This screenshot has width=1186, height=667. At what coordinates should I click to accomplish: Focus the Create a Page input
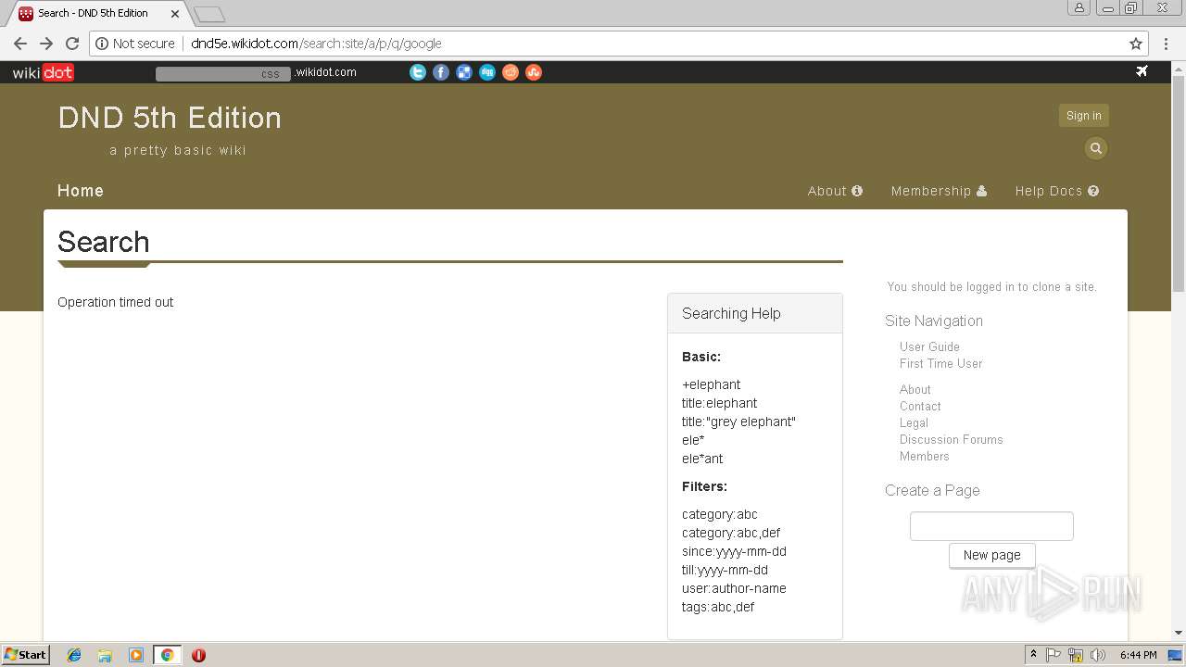pyautogui.click(x=991, y=526)
